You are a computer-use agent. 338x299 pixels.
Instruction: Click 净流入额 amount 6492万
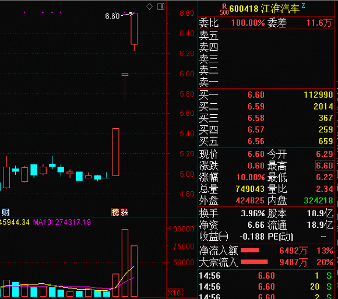[x=293, y=251]
